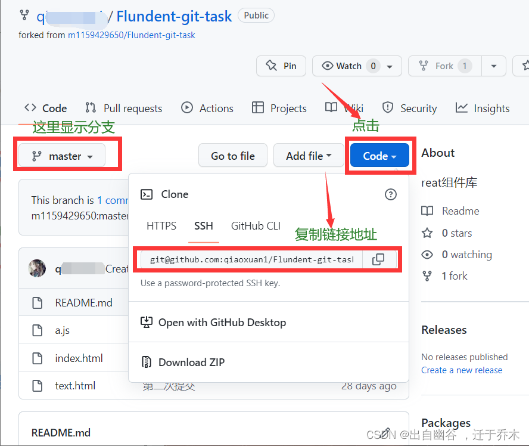Screen dimensions: 529x446
Task: Expand the Fork options caret
Action: [x=494, y=66]
